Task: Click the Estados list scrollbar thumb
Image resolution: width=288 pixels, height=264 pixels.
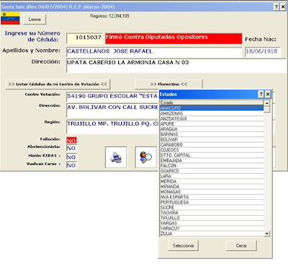Action: click(x=266, y=109)
